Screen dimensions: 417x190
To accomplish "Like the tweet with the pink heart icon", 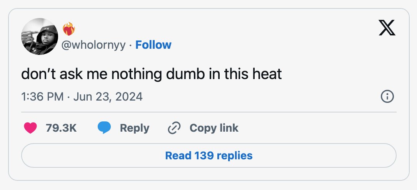I will [30, 128].
